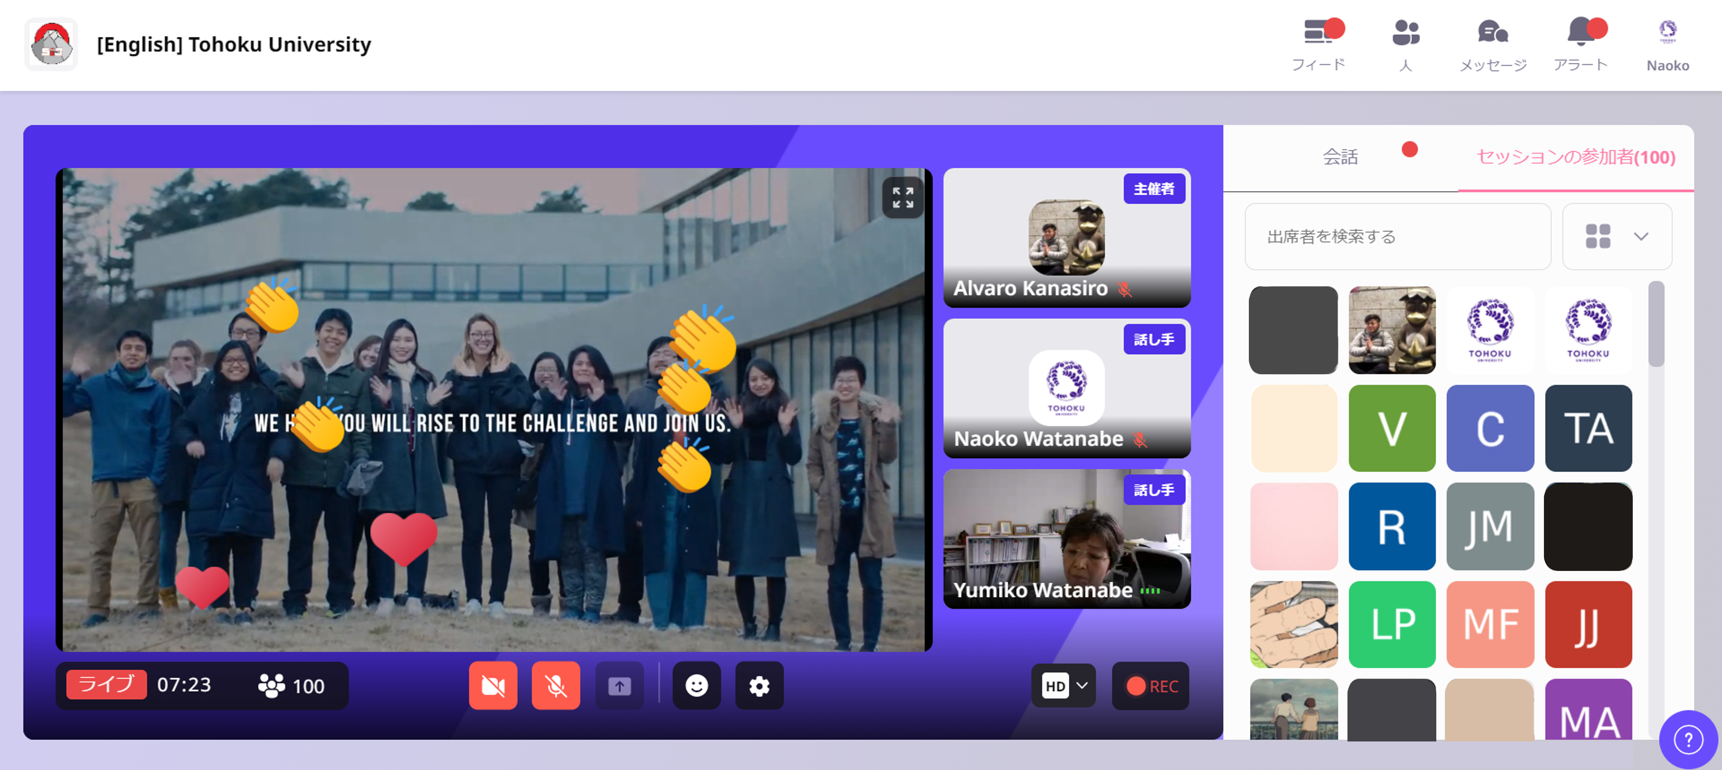Open the emoji reactions button
The width and height of the screenshot is (1722, 770).
[x=696, y=685]
